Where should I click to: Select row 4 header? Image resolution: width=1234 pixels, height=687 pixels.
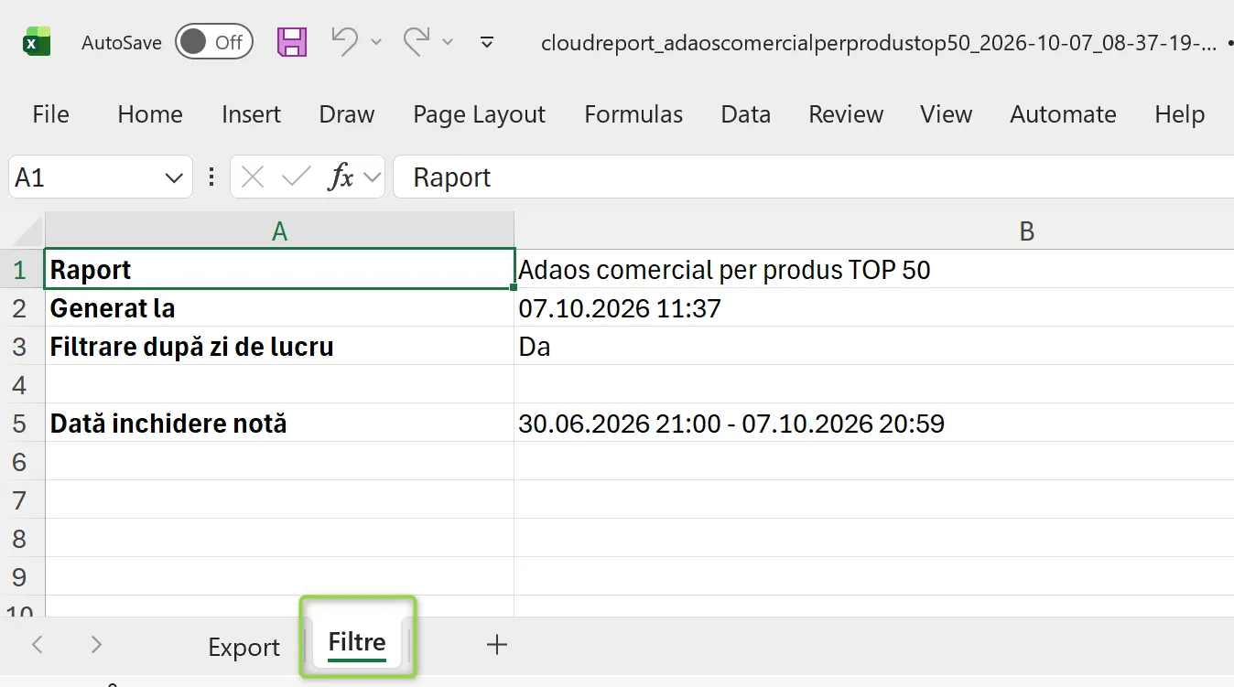point(20,385)
